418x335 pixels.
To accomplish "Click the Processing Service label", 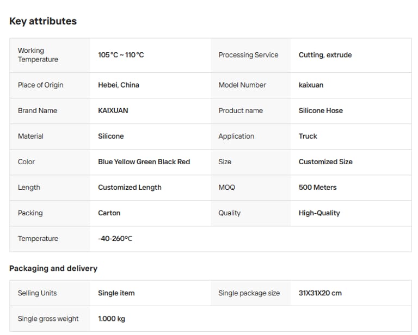I will click(248, 55).
